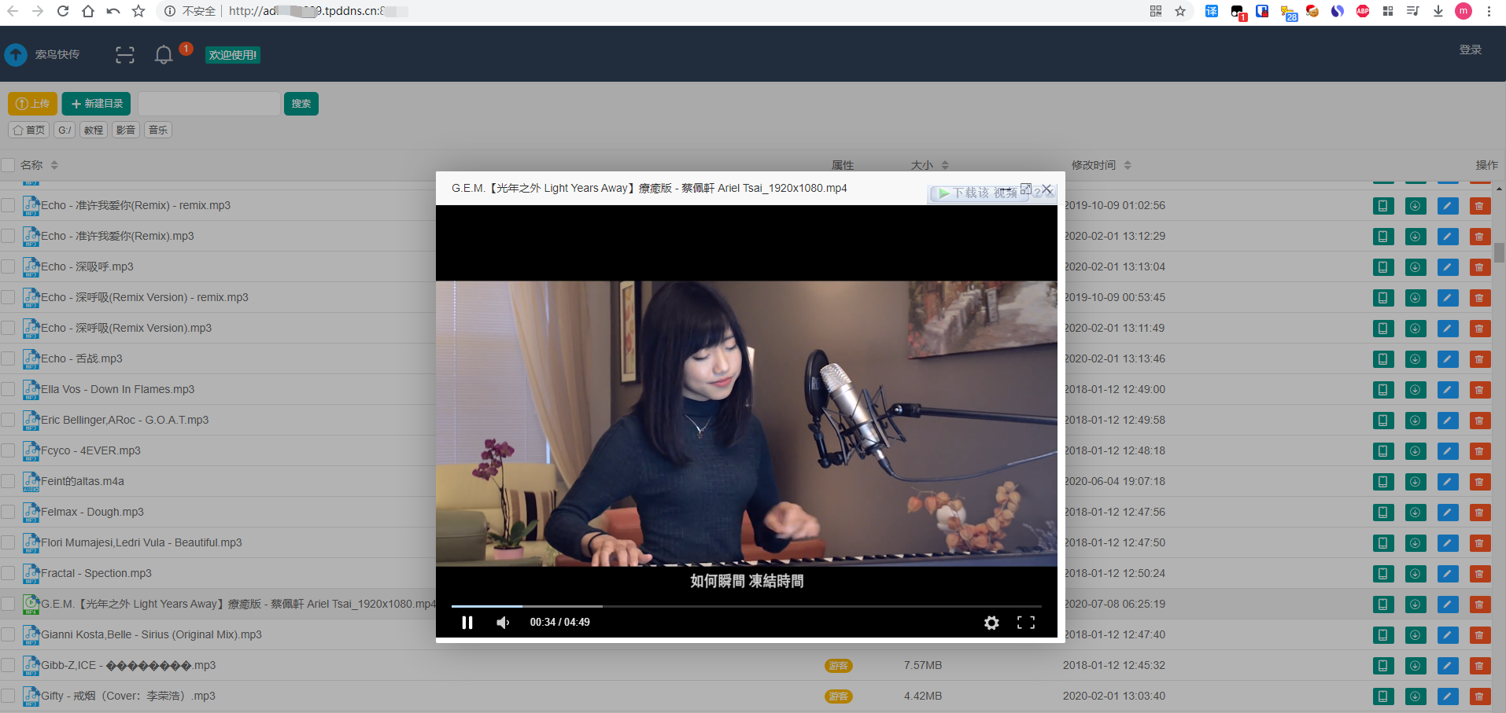1506x713 pixels.
Task: Close the video popup dialog
Action: 1047,189
